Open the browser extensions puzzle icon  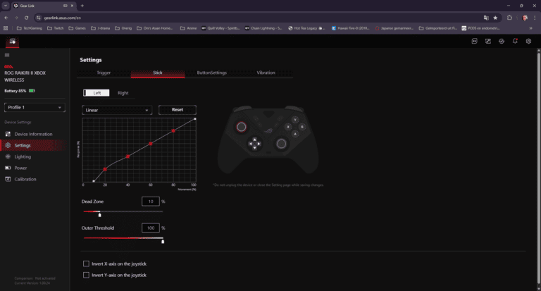(510, 17)
